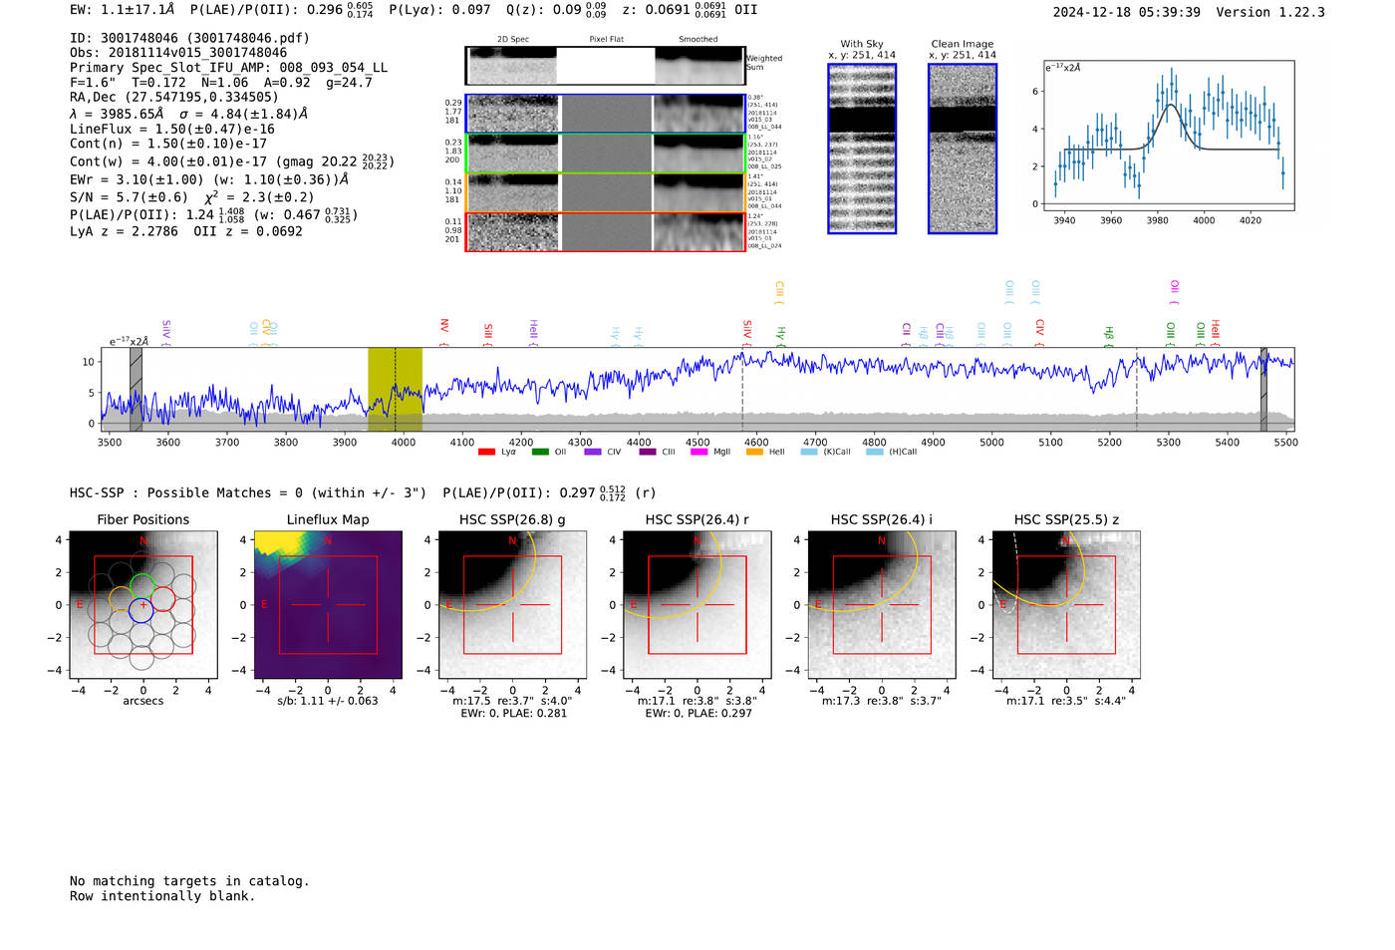The image size is (1395, 950).
Task: Click the 'LineFlux = 1.50(±0.47)e-16' value
Action: [172, 129]
